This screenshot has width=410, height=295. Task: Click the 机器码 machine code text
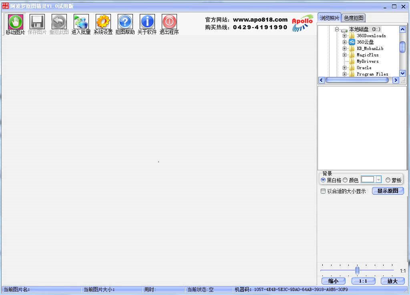(x=291, y=289)
